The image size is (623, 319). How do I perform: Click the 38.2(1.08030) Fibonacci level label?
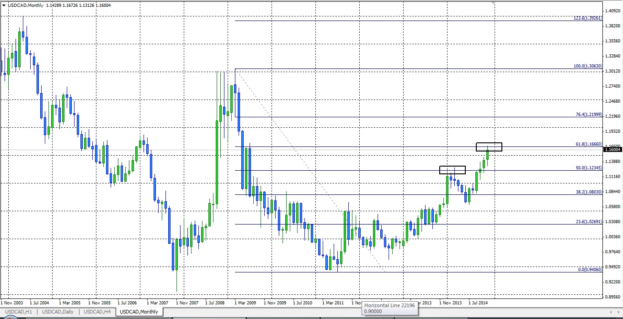[589, 192]
